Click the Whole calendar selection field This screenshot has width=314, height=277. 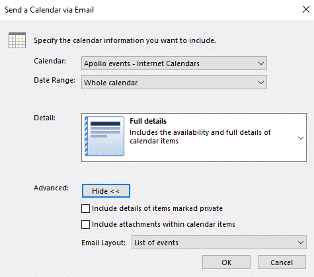point(174,83)
